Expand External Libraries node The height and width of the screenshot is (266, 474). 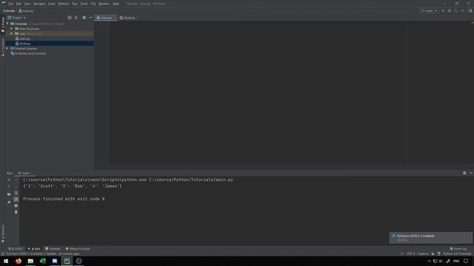click(7, 48)
